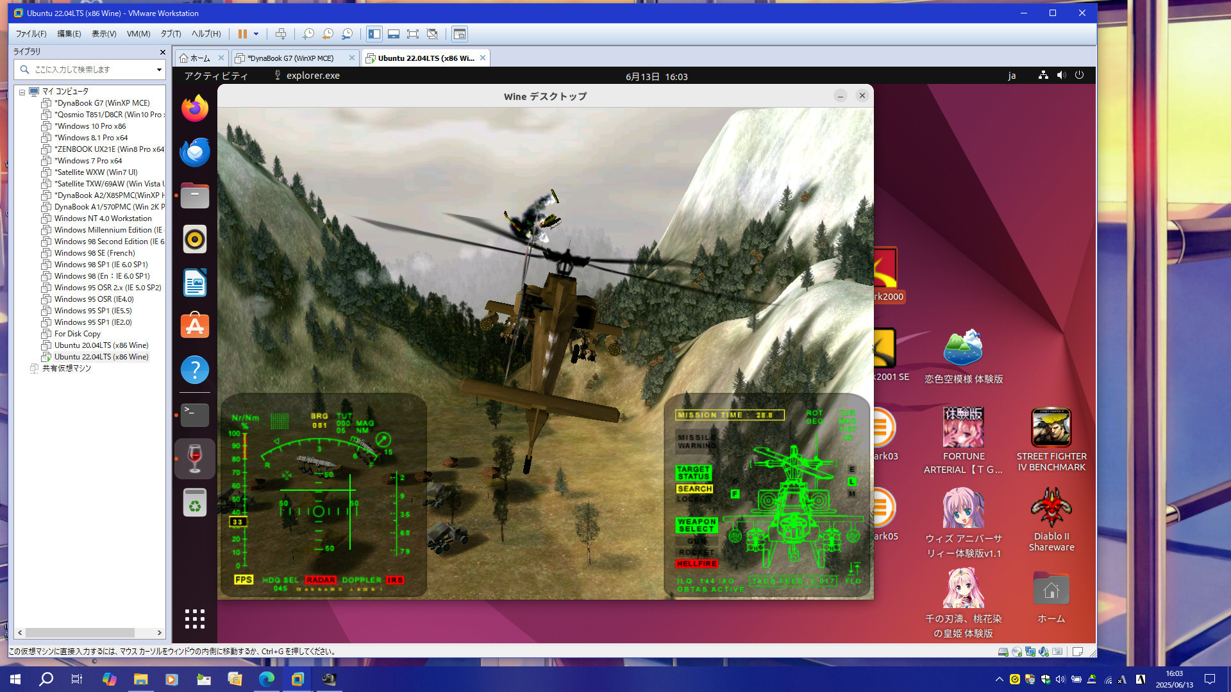Toggle the library sidebar view icon
The height and width of the screenshot is (692, 1231).
(374, 34)
